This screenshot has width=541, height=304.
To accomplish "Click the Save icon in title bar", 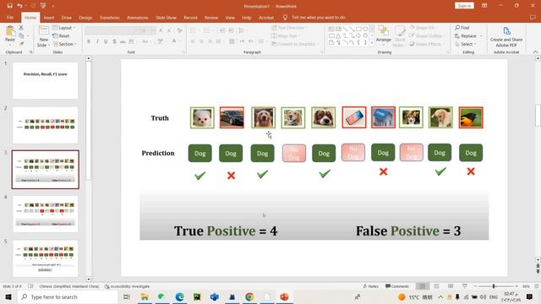I will pos(9,6).
